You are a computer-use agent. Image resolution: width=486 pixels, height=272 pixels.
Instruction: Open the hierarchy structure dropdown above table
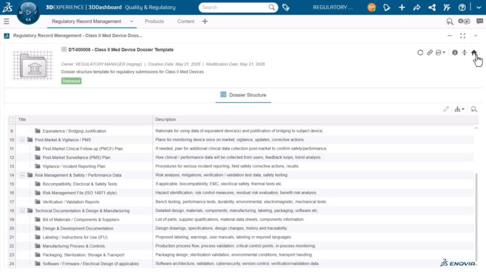[459, 109]
